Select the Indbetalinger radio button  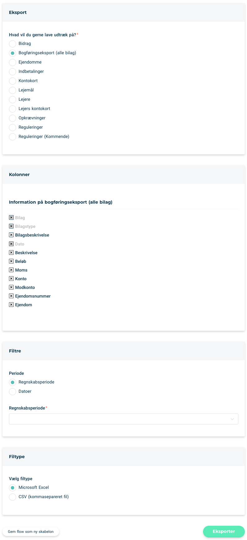(12, 72)
